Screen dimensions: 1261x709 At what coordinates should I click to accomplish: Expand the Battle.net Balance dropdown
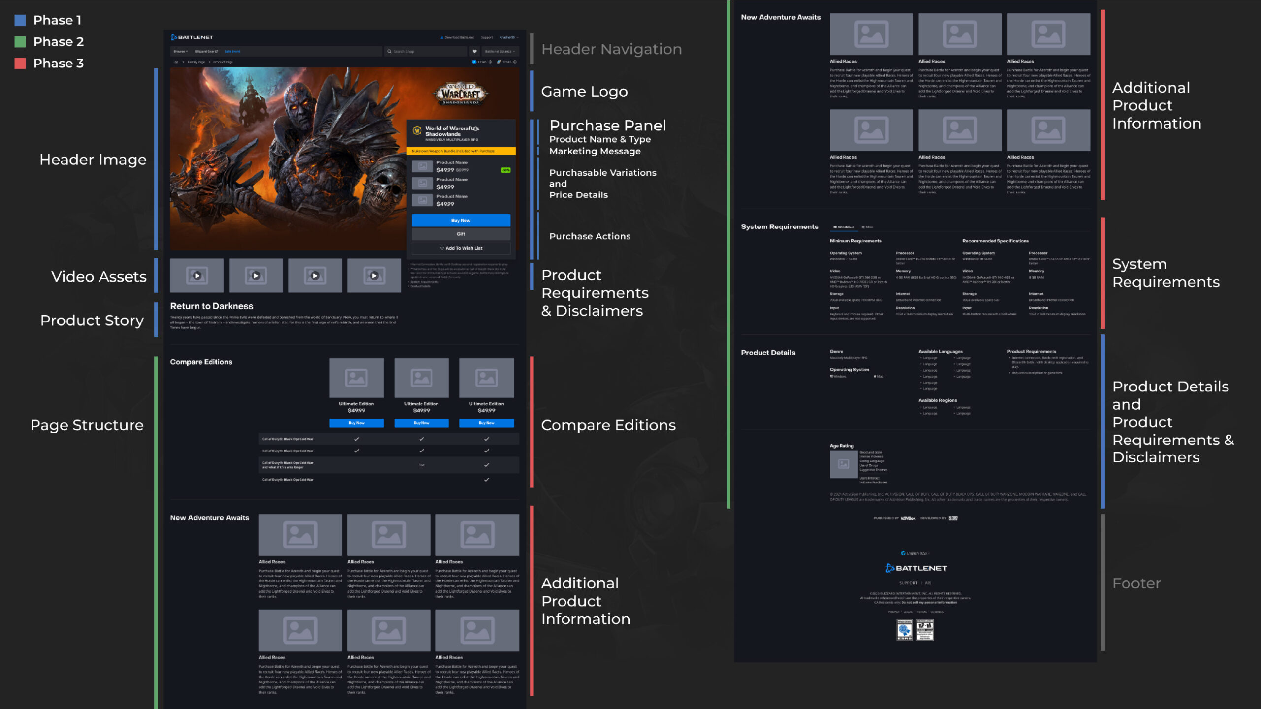(x=499, y=51)
